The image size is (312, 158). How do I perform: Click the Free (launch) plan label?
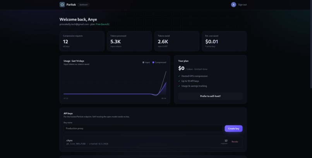[x=103, y=24]
